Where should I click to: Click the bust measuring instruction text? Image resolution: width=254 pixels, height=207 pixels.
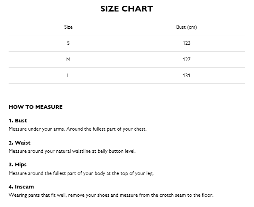[x=78, y=129]
